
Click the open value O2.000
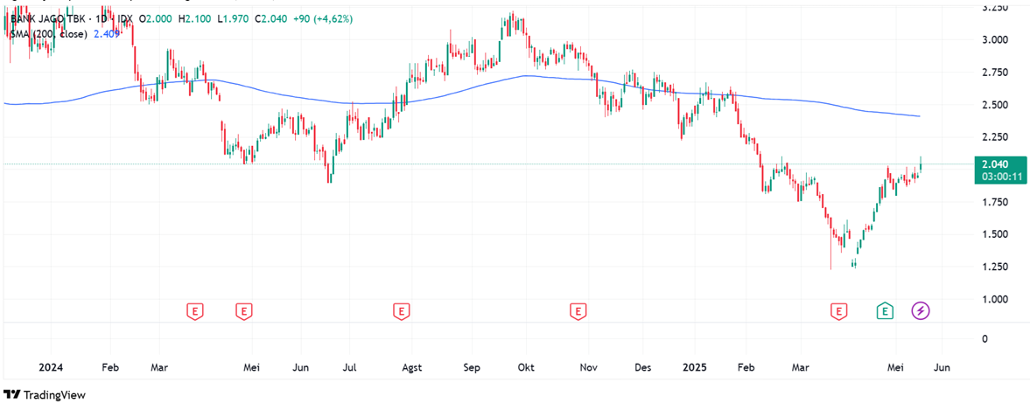pos(156,20)
